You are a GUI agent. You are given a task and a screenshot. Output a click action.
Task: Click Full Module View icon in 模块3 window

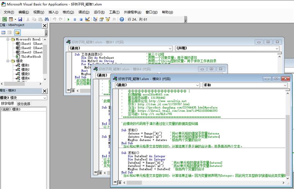(119, 182)
